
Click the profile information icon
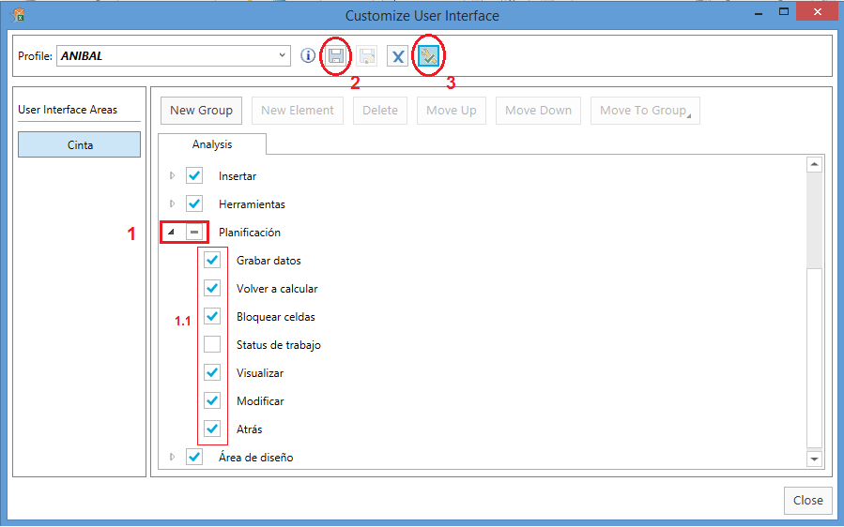point(307,56)
